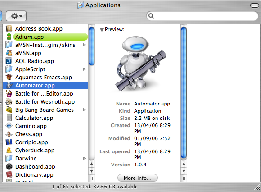The width and height of the screenshot is (261, 192).
Task: Click the Applications folder icon in title bar
Action: (81, 5)
